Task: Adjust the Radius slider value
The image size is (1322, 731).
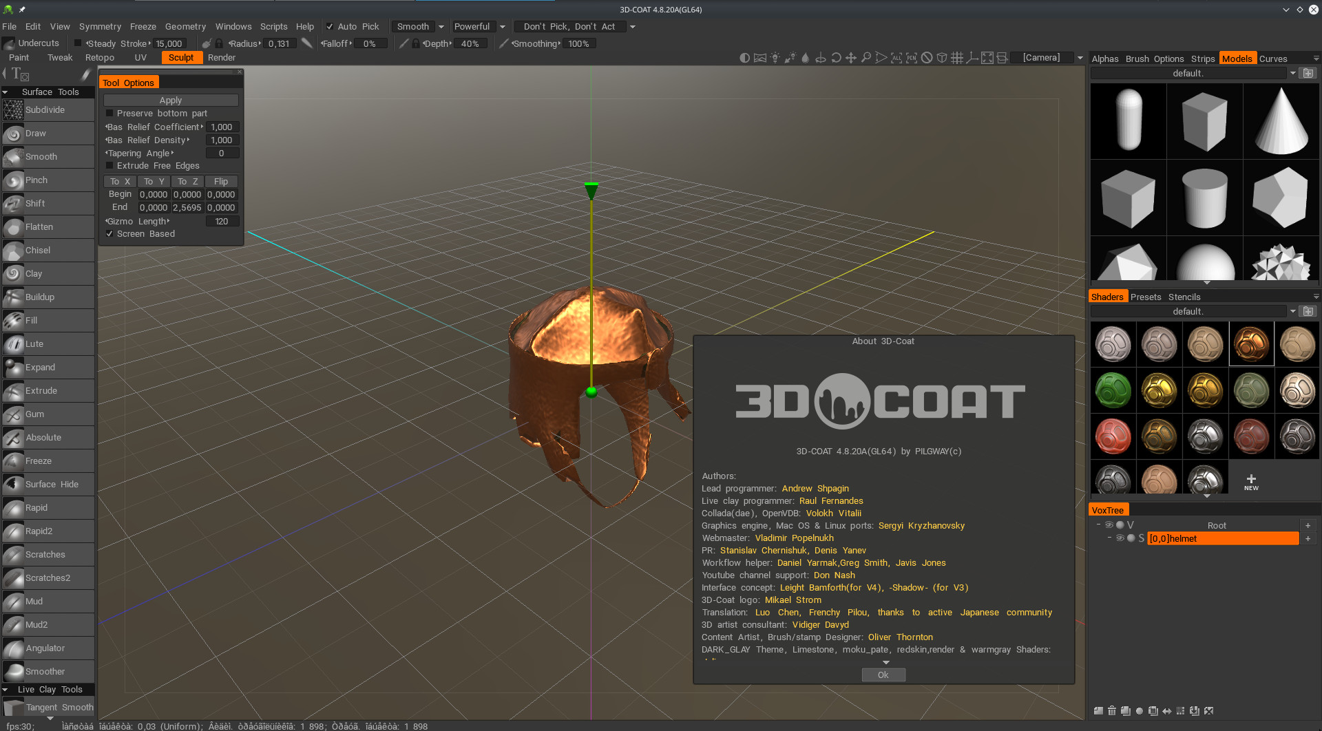Action: pos(279,43)
